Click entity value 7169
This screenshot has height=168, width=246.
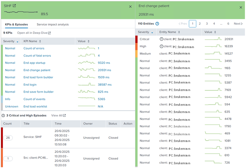point(228,90)
